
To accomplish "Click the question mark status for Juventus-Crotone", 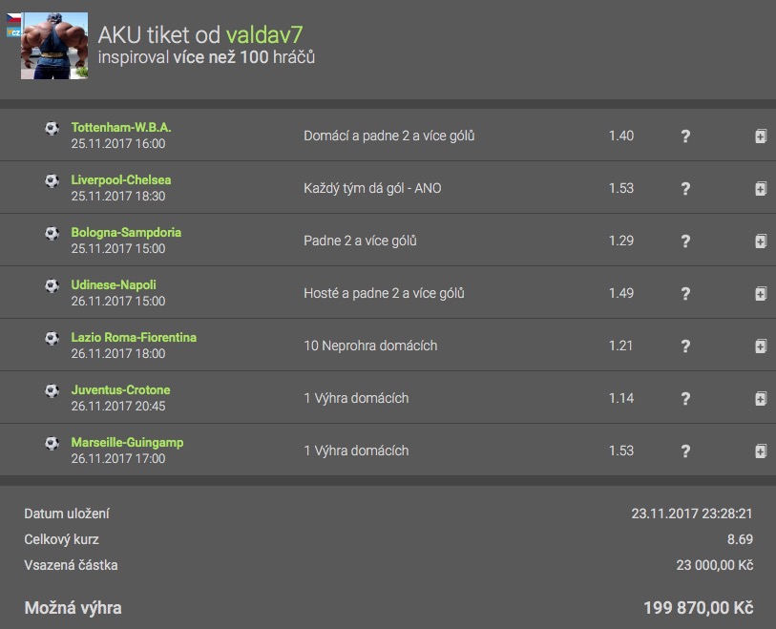I will click(685, 399).
